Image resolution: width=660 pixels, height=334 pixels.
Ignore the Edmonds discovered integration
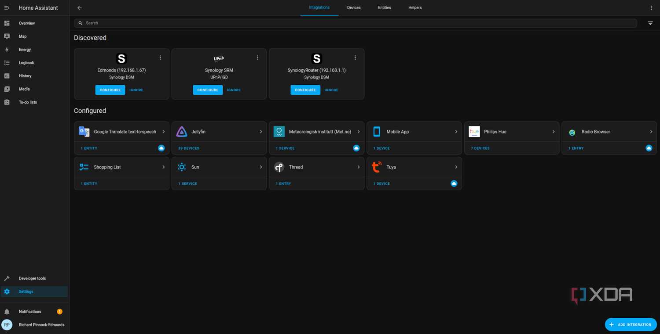click(x=136, y=90)
